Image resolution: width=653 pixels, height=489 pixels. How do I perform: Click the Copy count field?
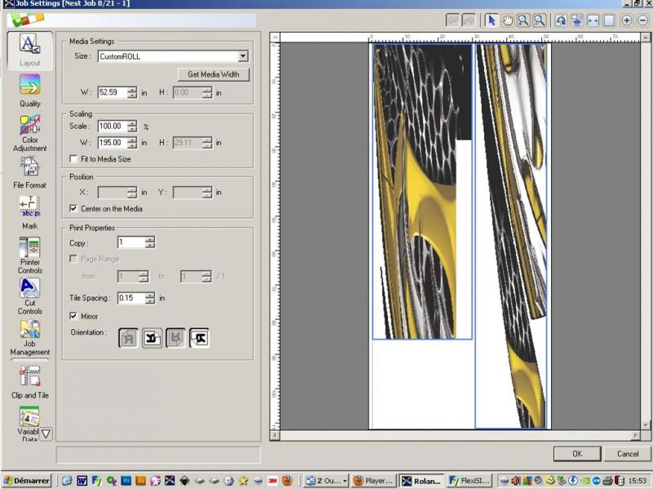click(x=131, y=242)
